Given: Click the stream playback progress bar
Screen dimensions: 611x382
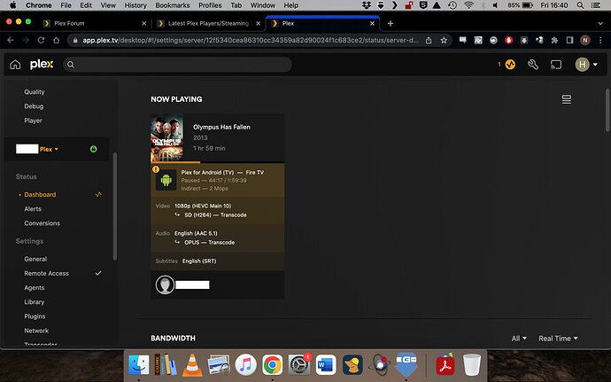Looking at the screenshot, I should pos(218,162).
